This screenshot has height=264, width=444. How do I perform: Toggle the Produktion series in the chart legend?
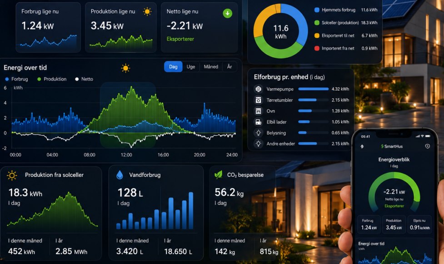click(x=52, y=79)
